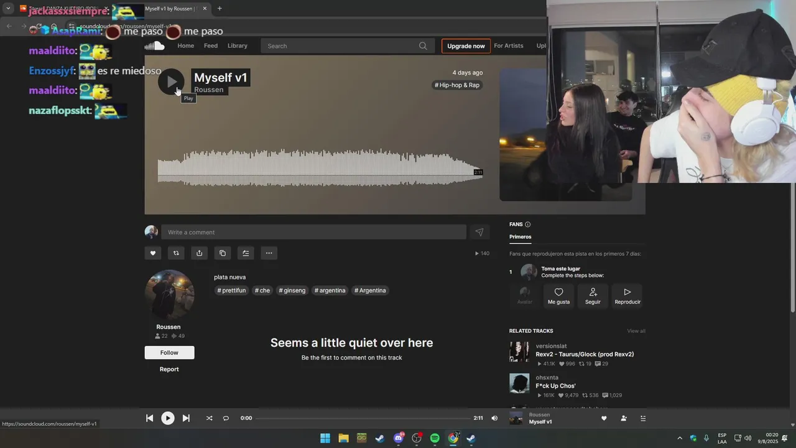
Task: Repost the track using repost icon
Action: pos(176,253)
